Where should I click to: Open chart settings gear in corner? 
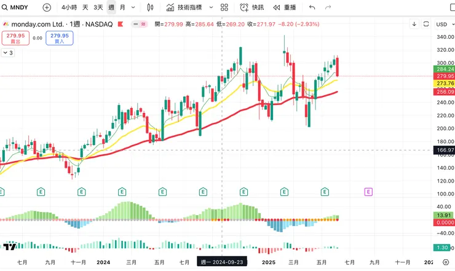(446, 262)
